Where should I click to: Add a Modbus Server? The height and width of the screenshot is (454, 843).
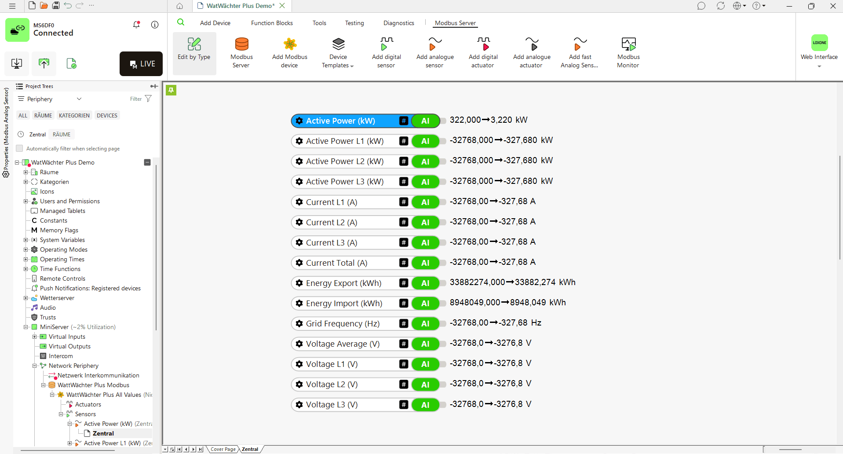click(x=241, y=53)
